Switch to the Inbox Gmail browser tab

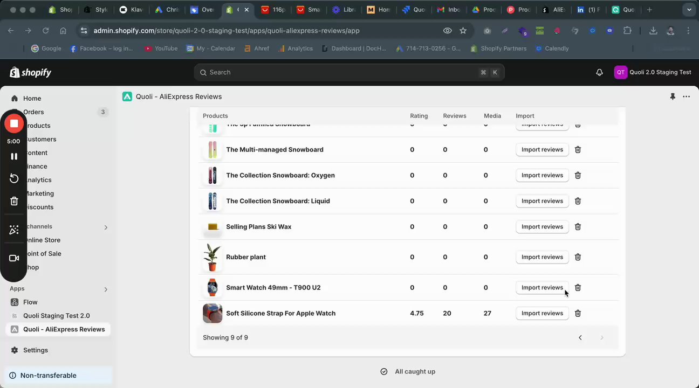tap(449, 10)
